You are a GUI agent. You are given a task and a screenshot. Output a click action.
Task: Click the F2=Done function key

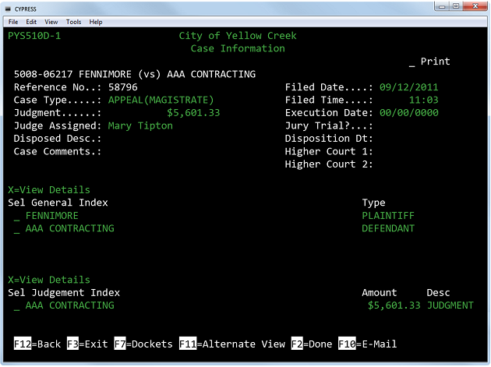point(312,344)
